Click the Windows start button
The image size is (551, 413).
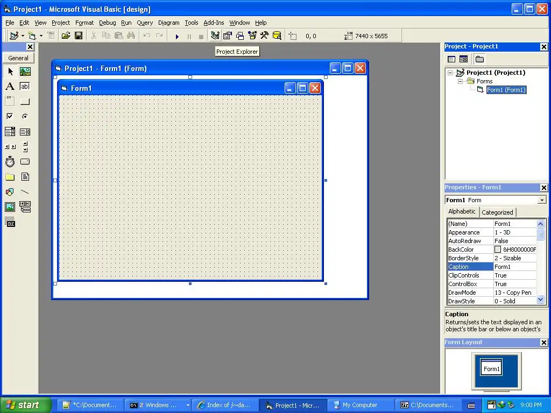(x=26, y=405)
